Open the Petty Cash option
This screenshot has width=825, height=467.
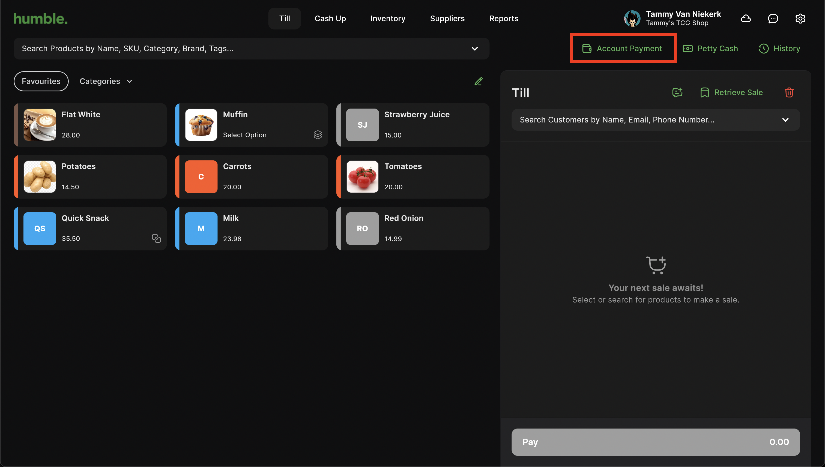click(x=710, y=49)
